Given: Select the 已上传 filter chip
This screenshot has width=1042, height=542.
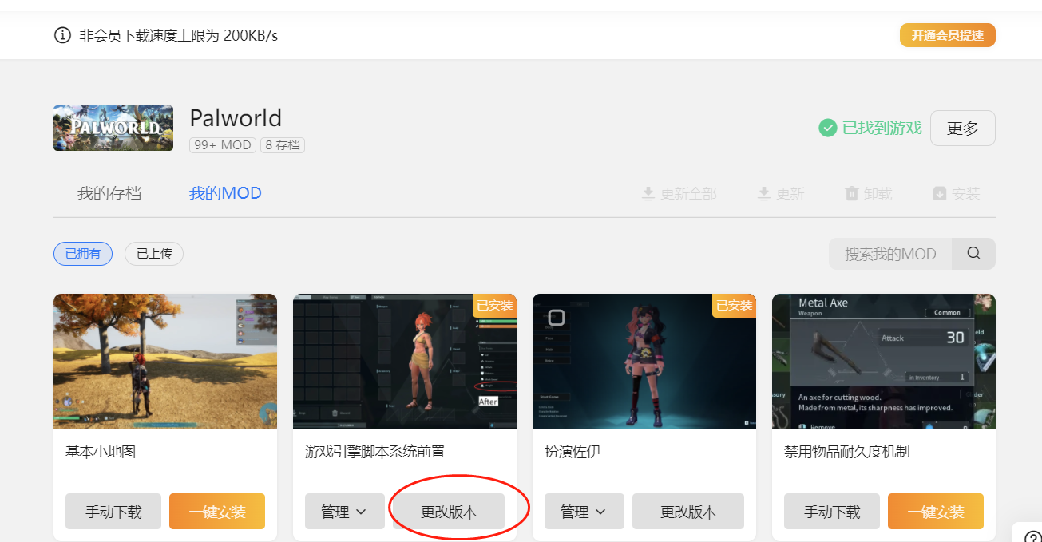Looking at the screenshot, I should tap(154, 254).
